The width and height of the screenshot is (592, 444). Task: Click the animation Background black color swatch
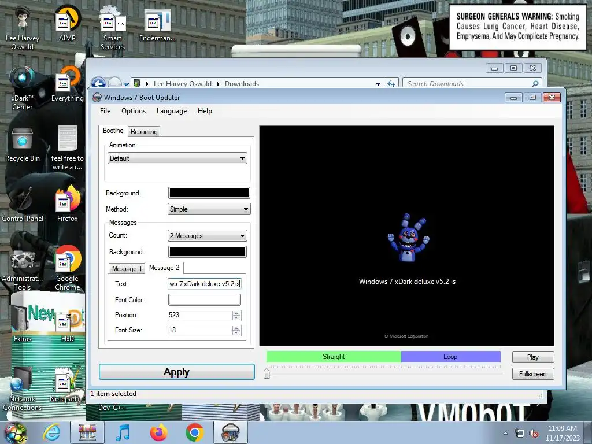209,193
